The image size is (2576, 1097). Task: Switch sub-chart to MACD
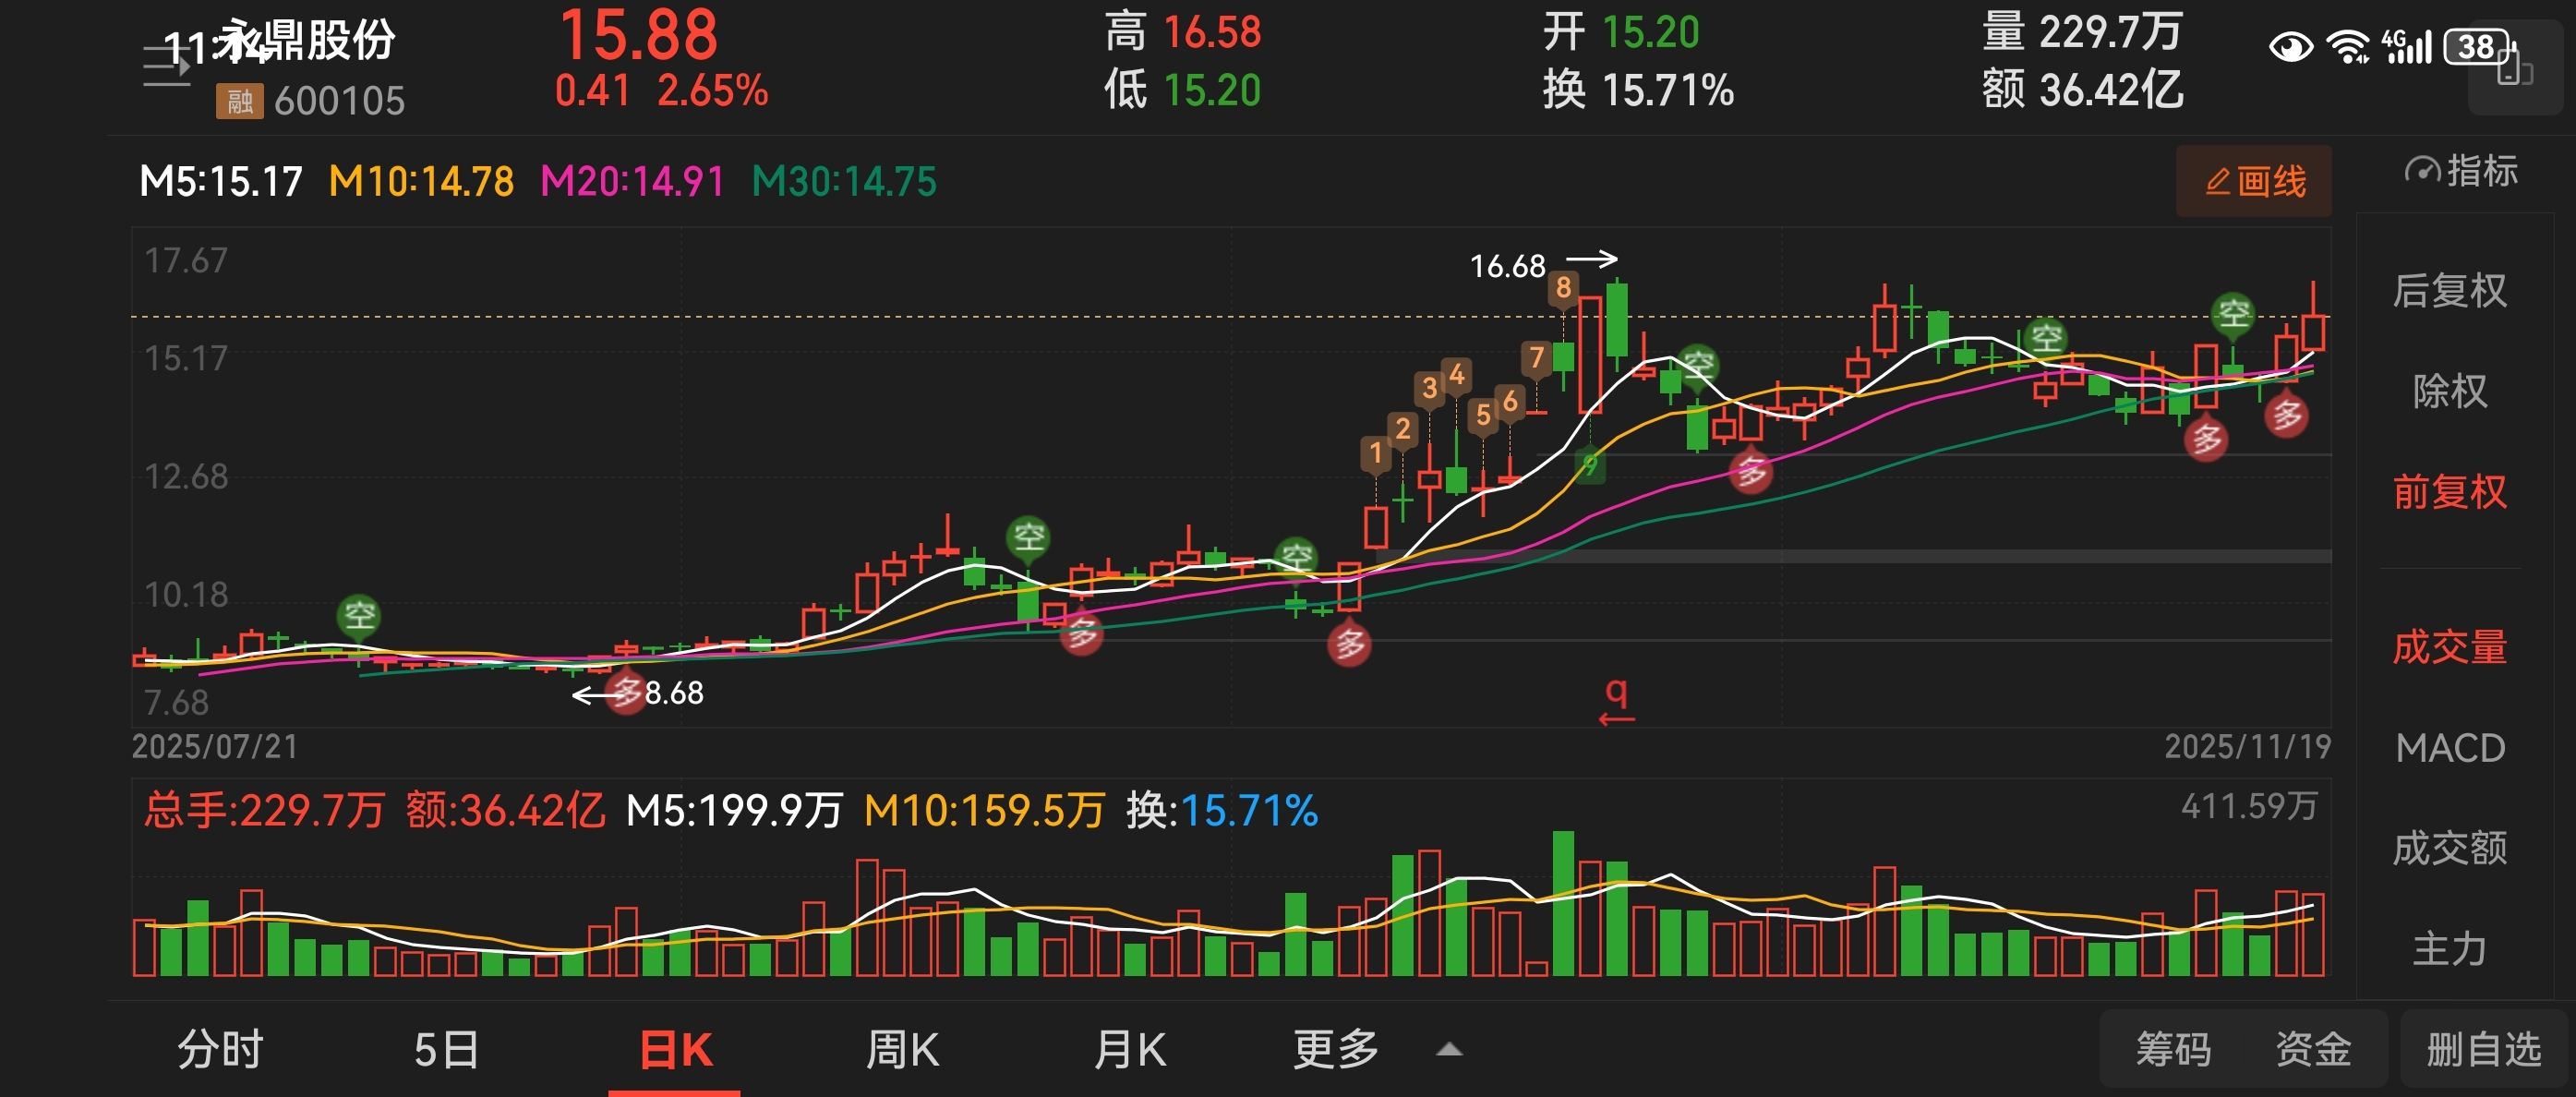point(2449,748)
